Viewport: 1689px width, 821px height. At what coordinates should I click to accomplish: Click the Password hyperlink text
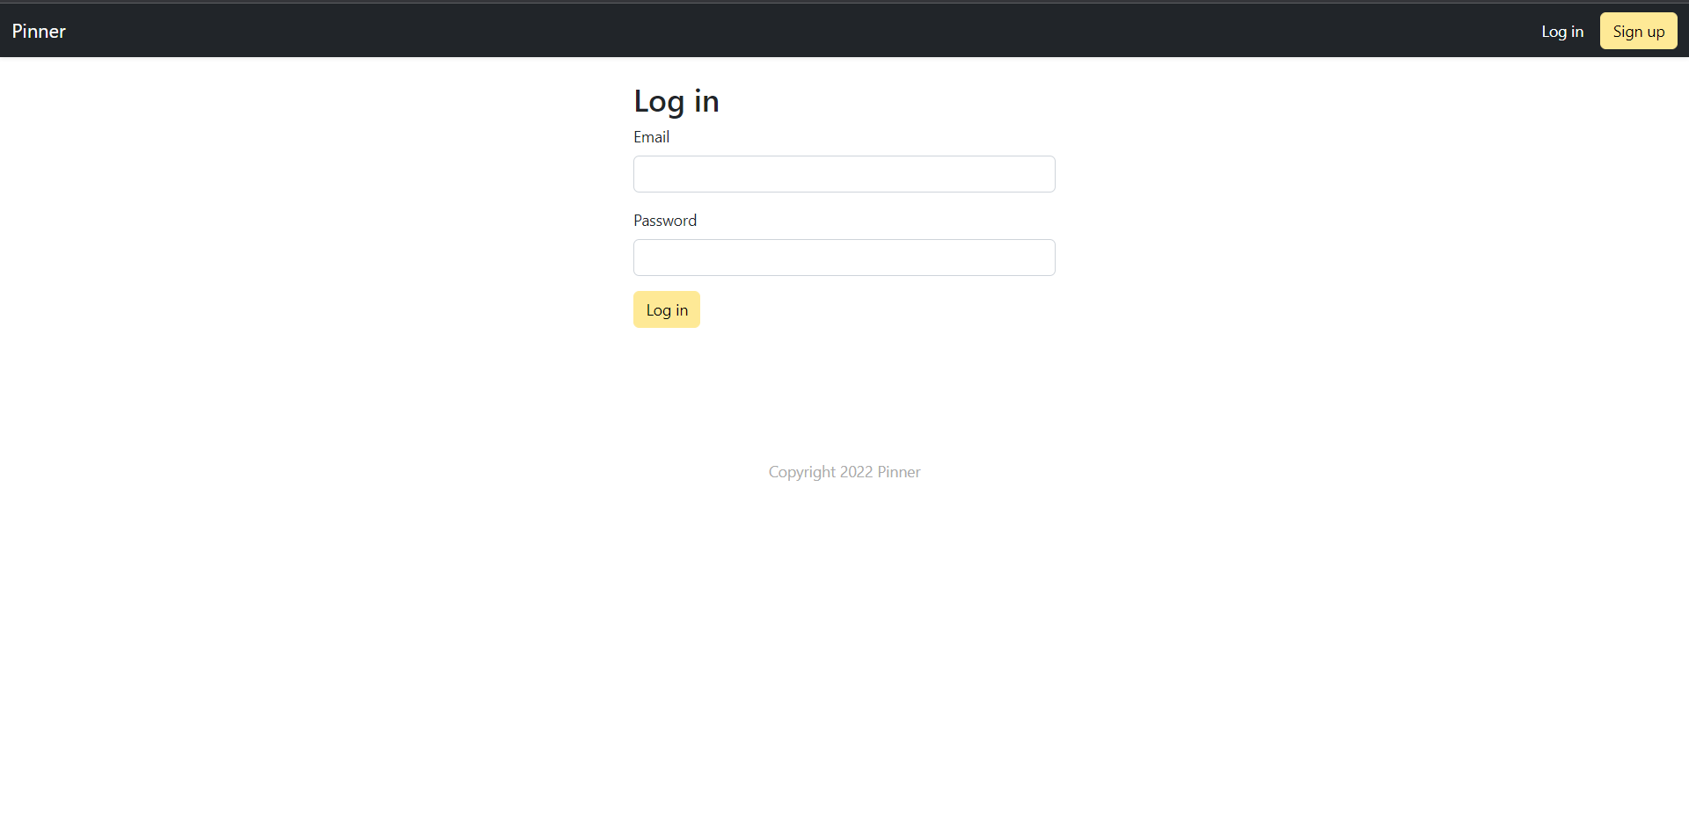[664, 220]
